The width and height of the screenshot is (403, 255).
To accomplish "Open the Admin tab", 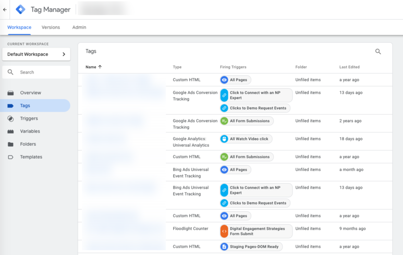I will 79,27.
